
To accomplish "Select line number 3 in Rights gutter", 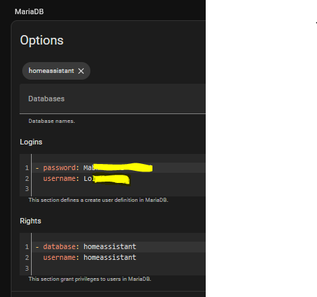I will 27,269.
